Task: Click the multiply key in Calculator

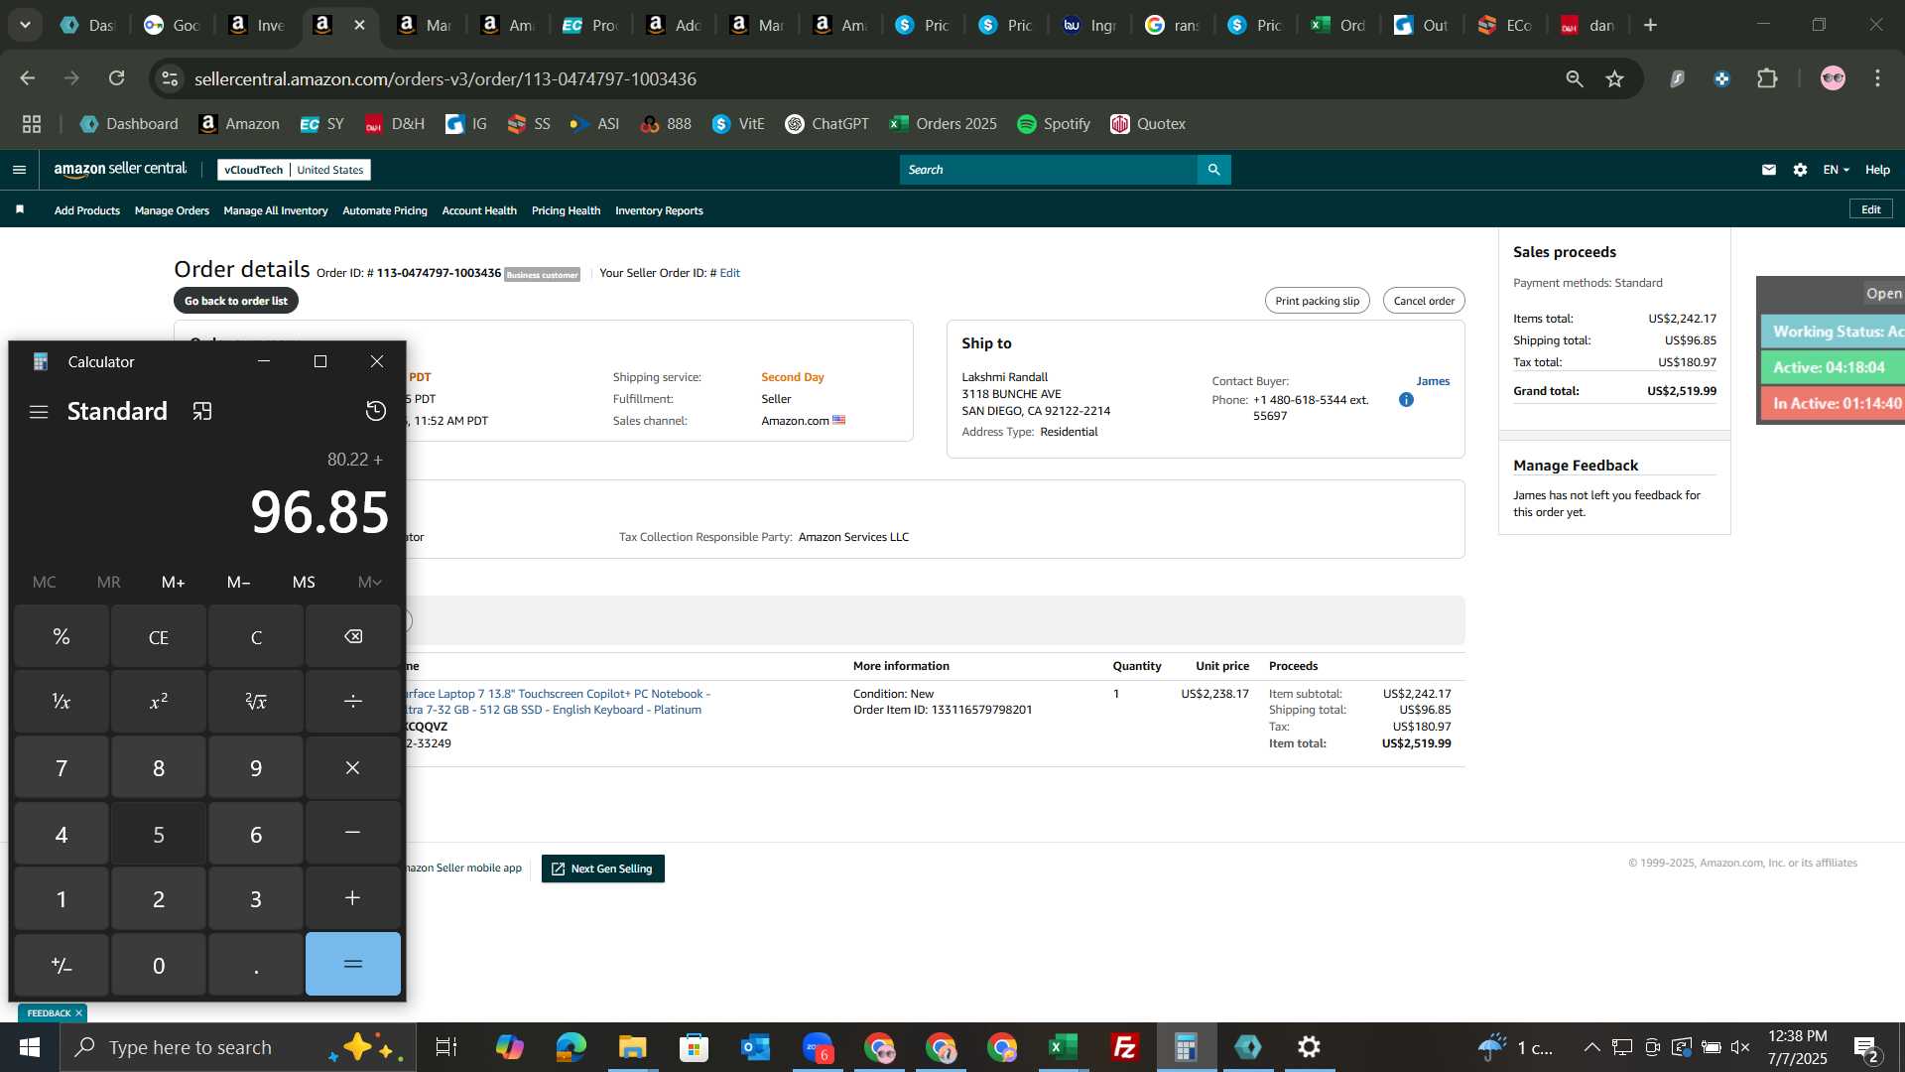Action: (353, 767)
